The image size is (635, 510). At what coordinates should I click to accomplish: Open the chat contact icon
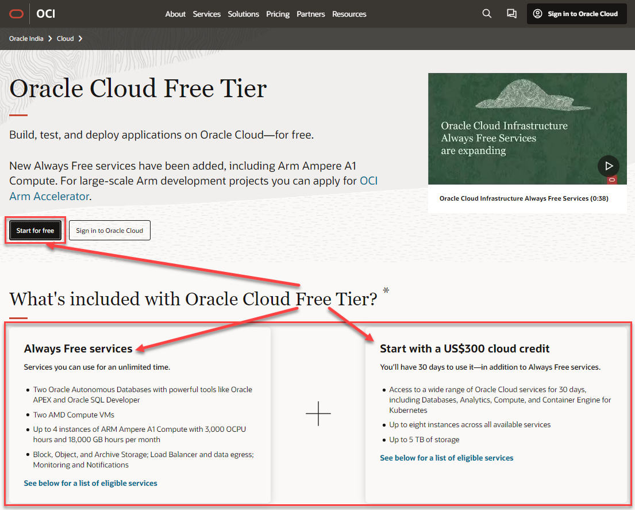(x=511, y=14)
